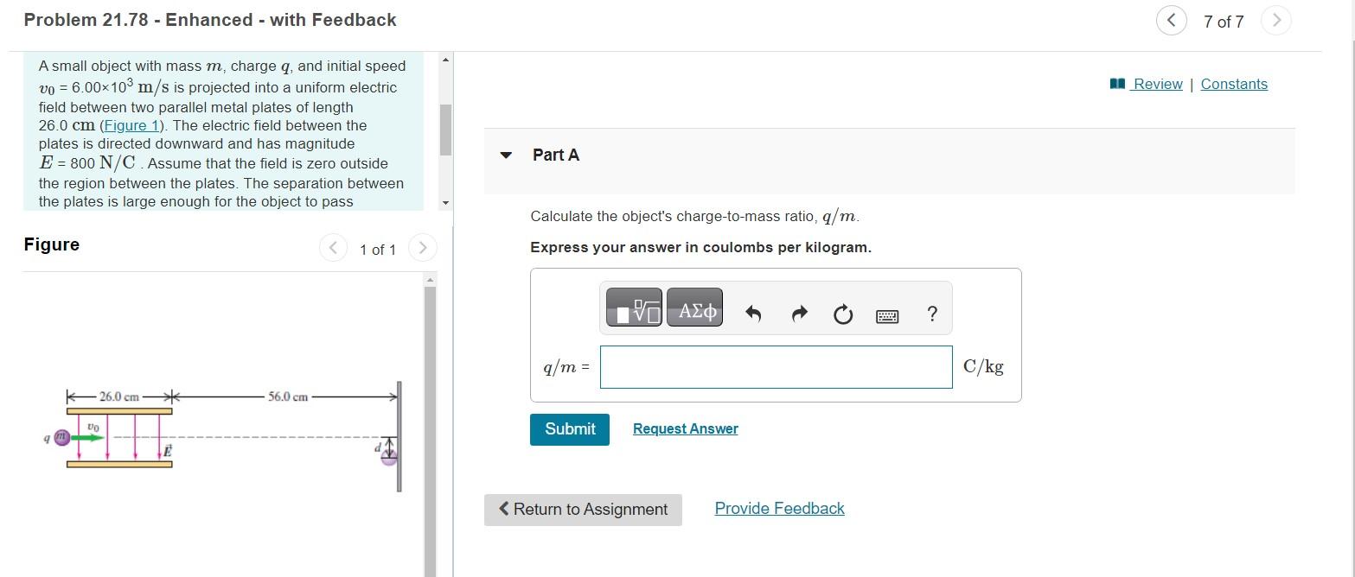1355x577 pixels.
Task: Click "Express your answer in coulombs per kilogram"
Action: point(700,247)
